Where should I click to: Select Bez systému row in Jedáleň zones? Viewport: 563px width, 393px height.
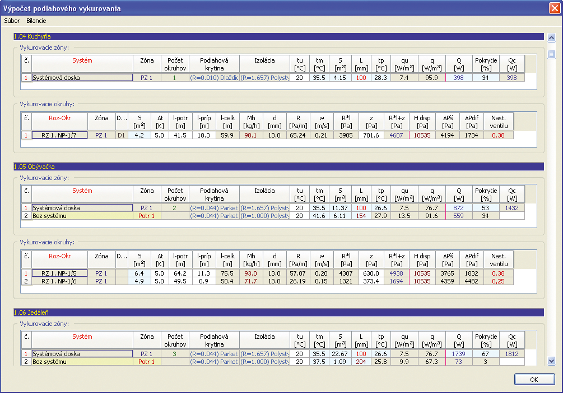(x=82, y=362)
